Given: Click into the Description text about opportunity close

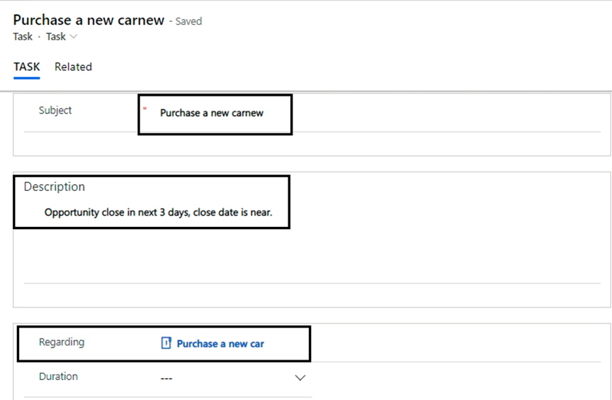Looking at the screenshot, I should coord(158,212).
